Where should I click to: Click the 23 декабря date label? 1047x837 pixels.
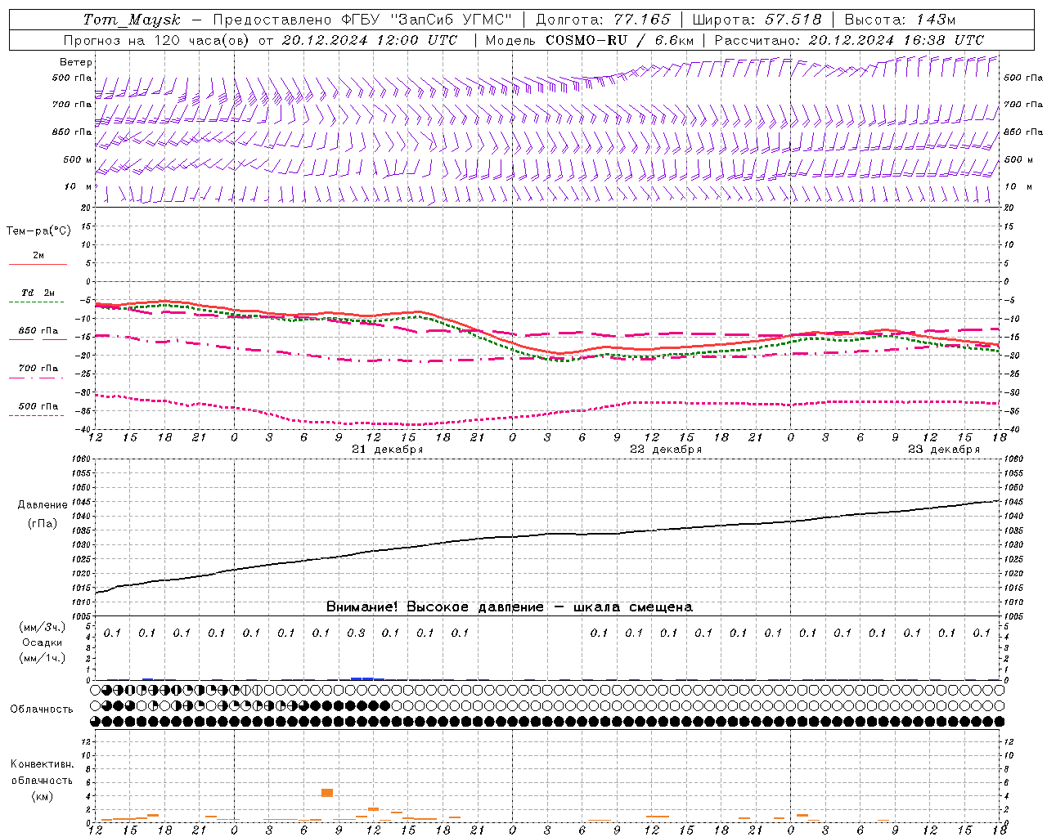point(944,450)
